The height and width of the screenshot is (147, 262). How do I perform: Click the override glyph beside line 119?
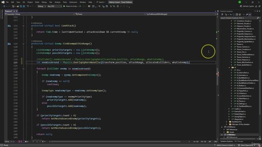tap(9, 44)
